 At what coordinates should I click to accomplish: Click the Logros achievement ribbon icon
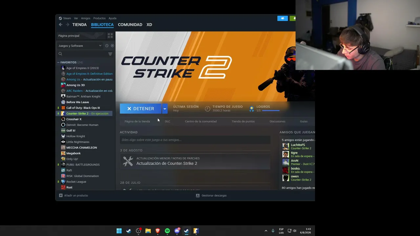pyautogui.click(x=252, y=109)
